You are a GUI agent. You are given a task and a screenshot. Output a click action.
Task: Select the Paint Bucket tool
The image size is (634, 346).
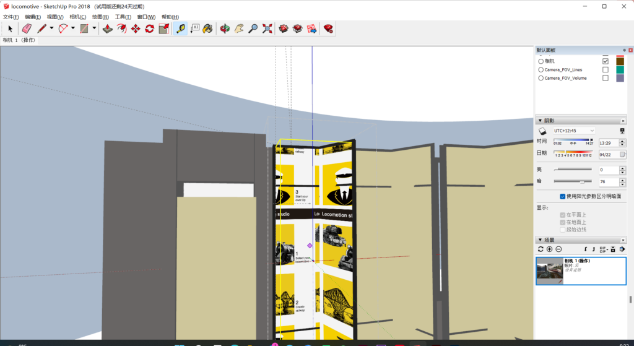pos(208,28)
